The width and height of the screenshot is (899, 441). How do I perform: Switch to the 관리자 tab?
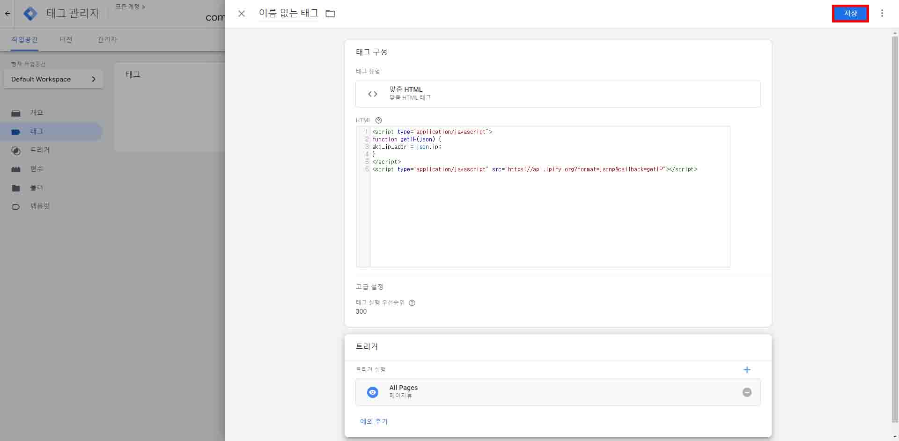point(107,39)
